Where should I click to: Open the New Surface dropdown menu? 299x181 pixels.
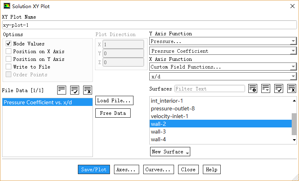coord(170,152)
